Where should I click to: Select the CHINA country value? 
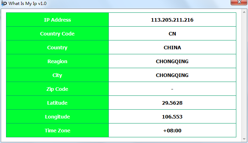pyautogui.click(x=172, y=48)
